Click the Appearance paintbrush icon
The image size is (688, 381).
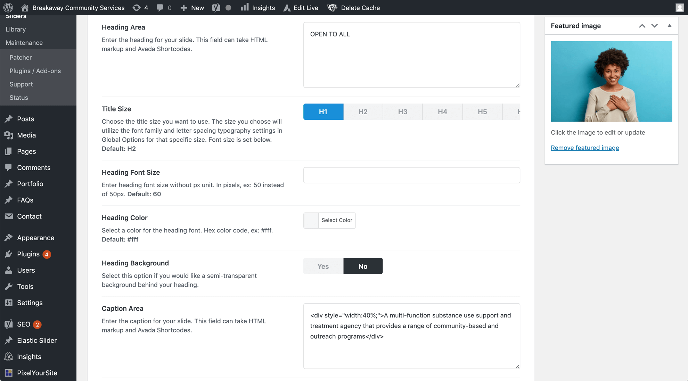[x=9, y=238]
